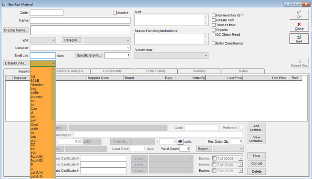Click the OK checkmark button
Image resolution: width=312 pixels, height=179 pixels.
299,15
